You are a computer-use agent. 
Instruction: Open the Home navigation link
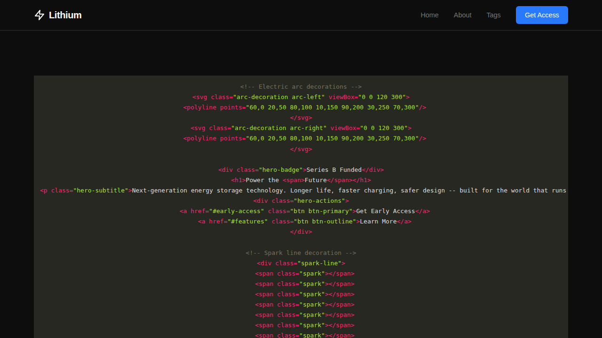click(429, 15)
